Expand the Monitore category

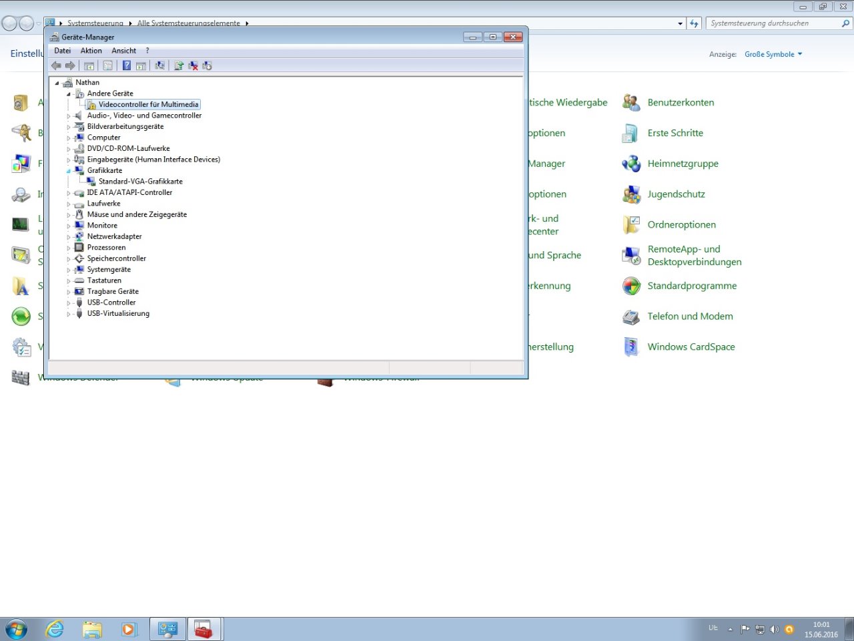(68, 226)
